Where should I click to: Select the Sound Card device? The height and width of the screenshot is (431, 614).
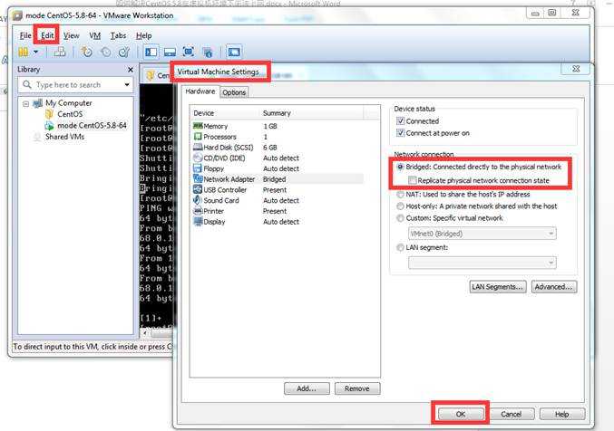278,200
